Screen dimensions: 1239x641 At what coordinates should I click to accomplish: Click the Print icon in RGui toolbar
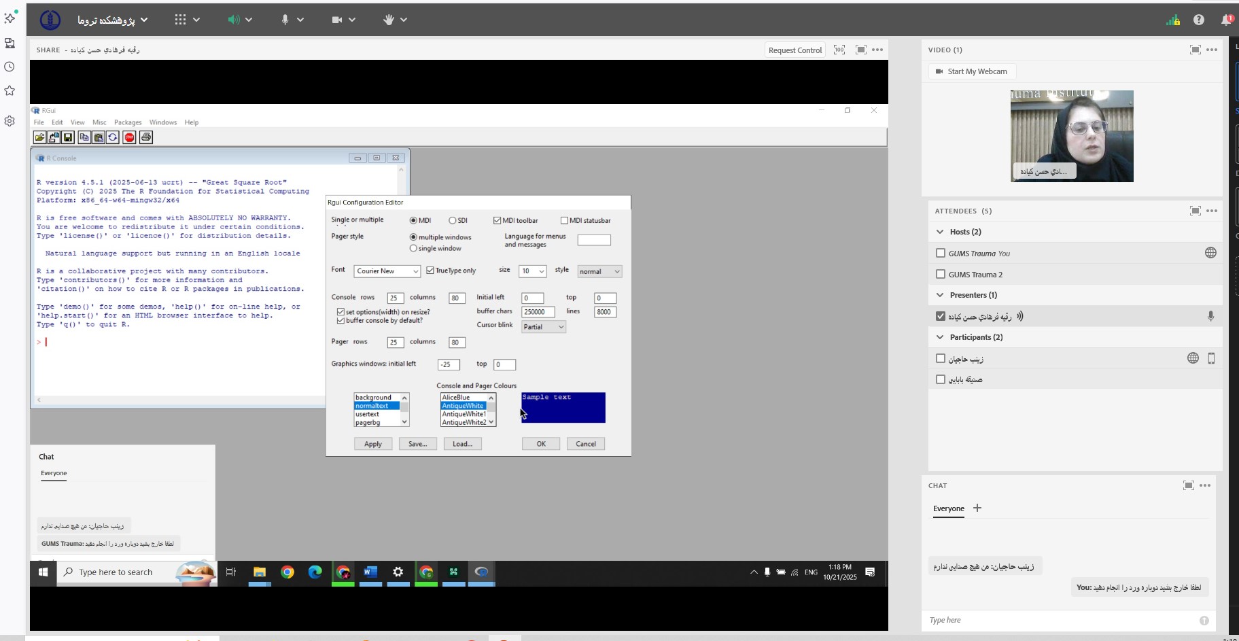click(x=145, y=137)
